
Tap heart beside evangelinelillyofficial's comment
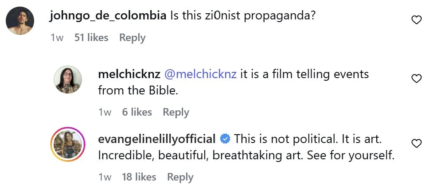click(417, 143)
